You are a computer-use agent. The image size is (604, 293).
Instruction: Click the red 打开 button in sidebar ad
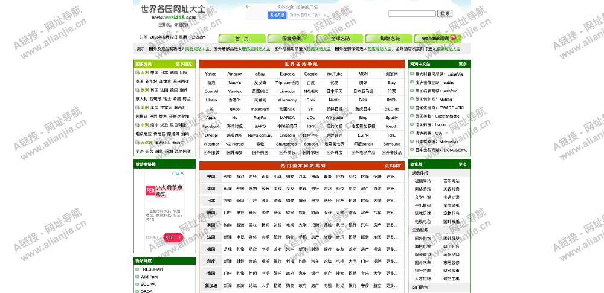(x=173, y=237)
